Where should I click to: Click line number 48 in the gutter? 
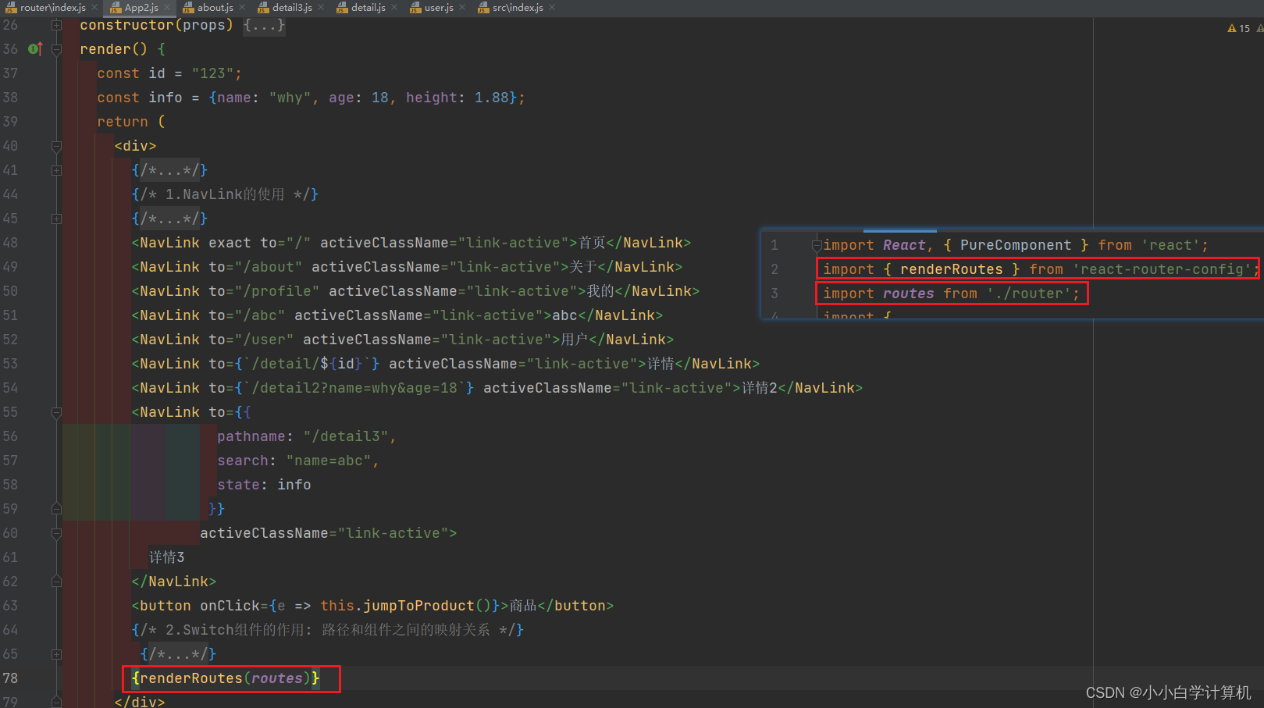10,243
